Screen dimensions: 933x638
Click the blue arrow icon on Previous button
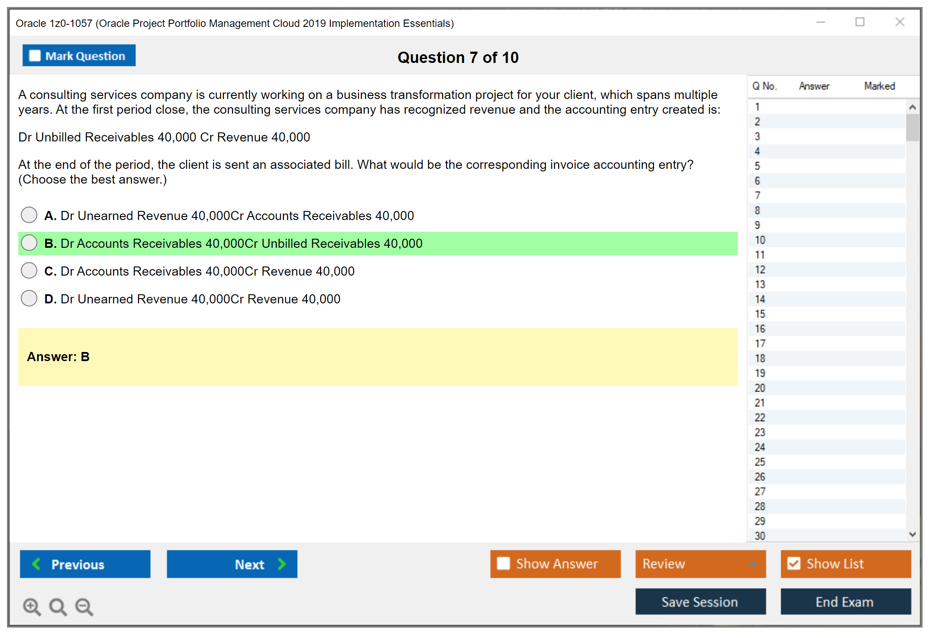click(36, 564)
